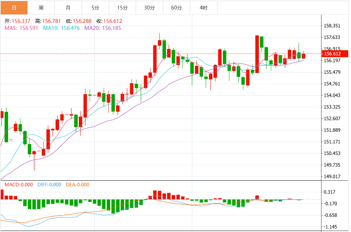Click the MACD:0.000 indicator label
The height and width of the screenshot is (232, 351).
(x=19, y=185)
